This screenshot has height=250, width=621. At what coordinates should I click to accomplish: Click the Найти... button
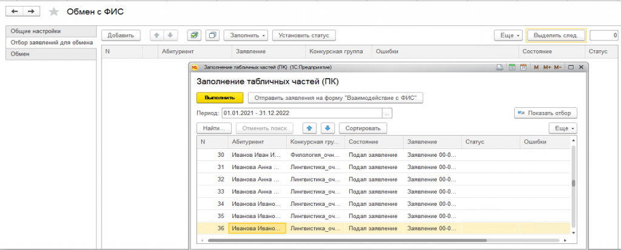tap(214, 128)
